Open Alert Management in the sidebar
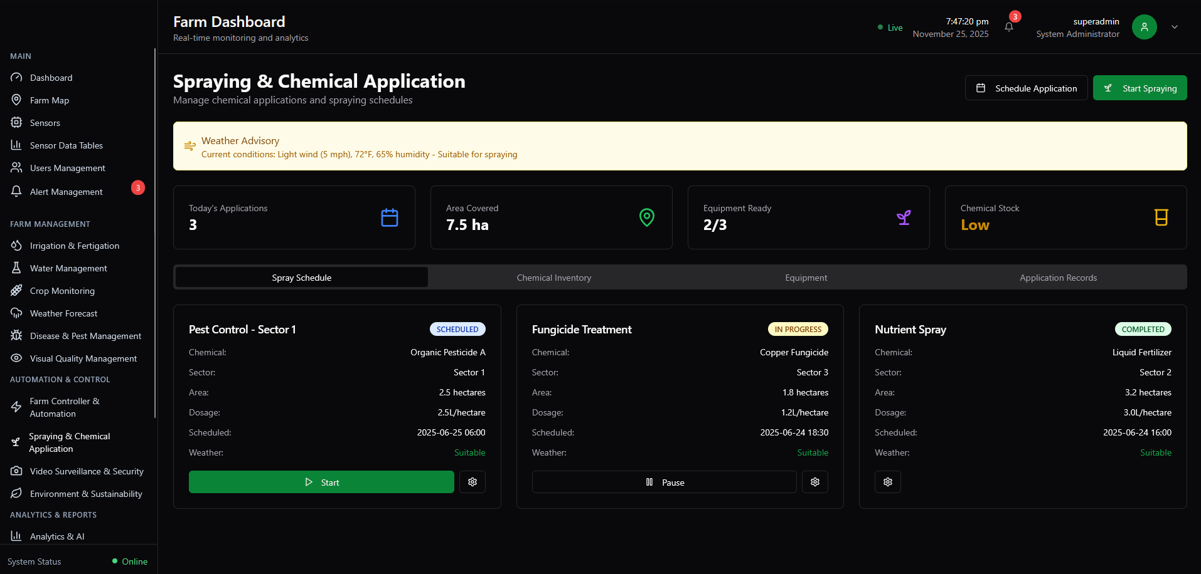 [x=67, y=192]
